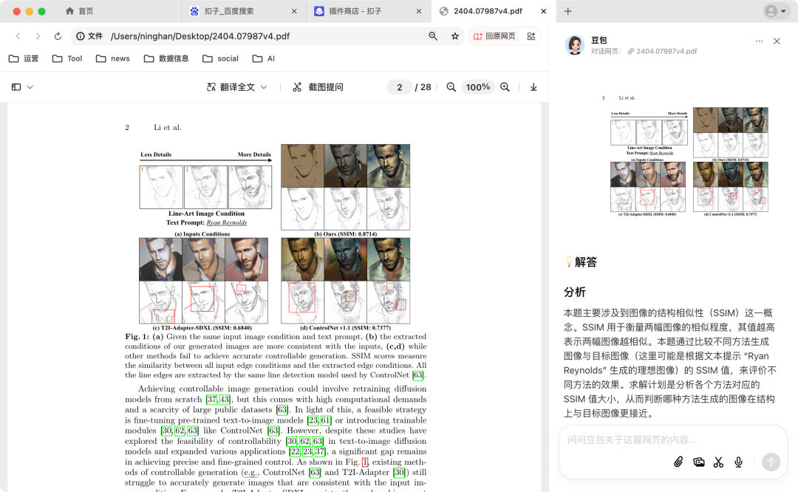Click the zoom-in magnifier in PDF toolbar
The height and width of the screenshot is (492, 798).
point(505,86)
